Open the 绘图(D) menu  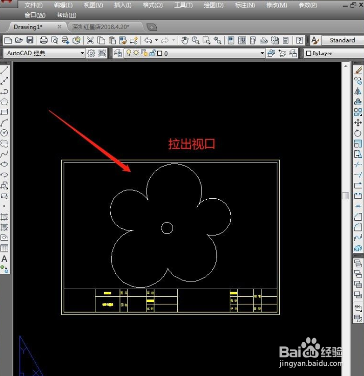[x=213, y=5]
